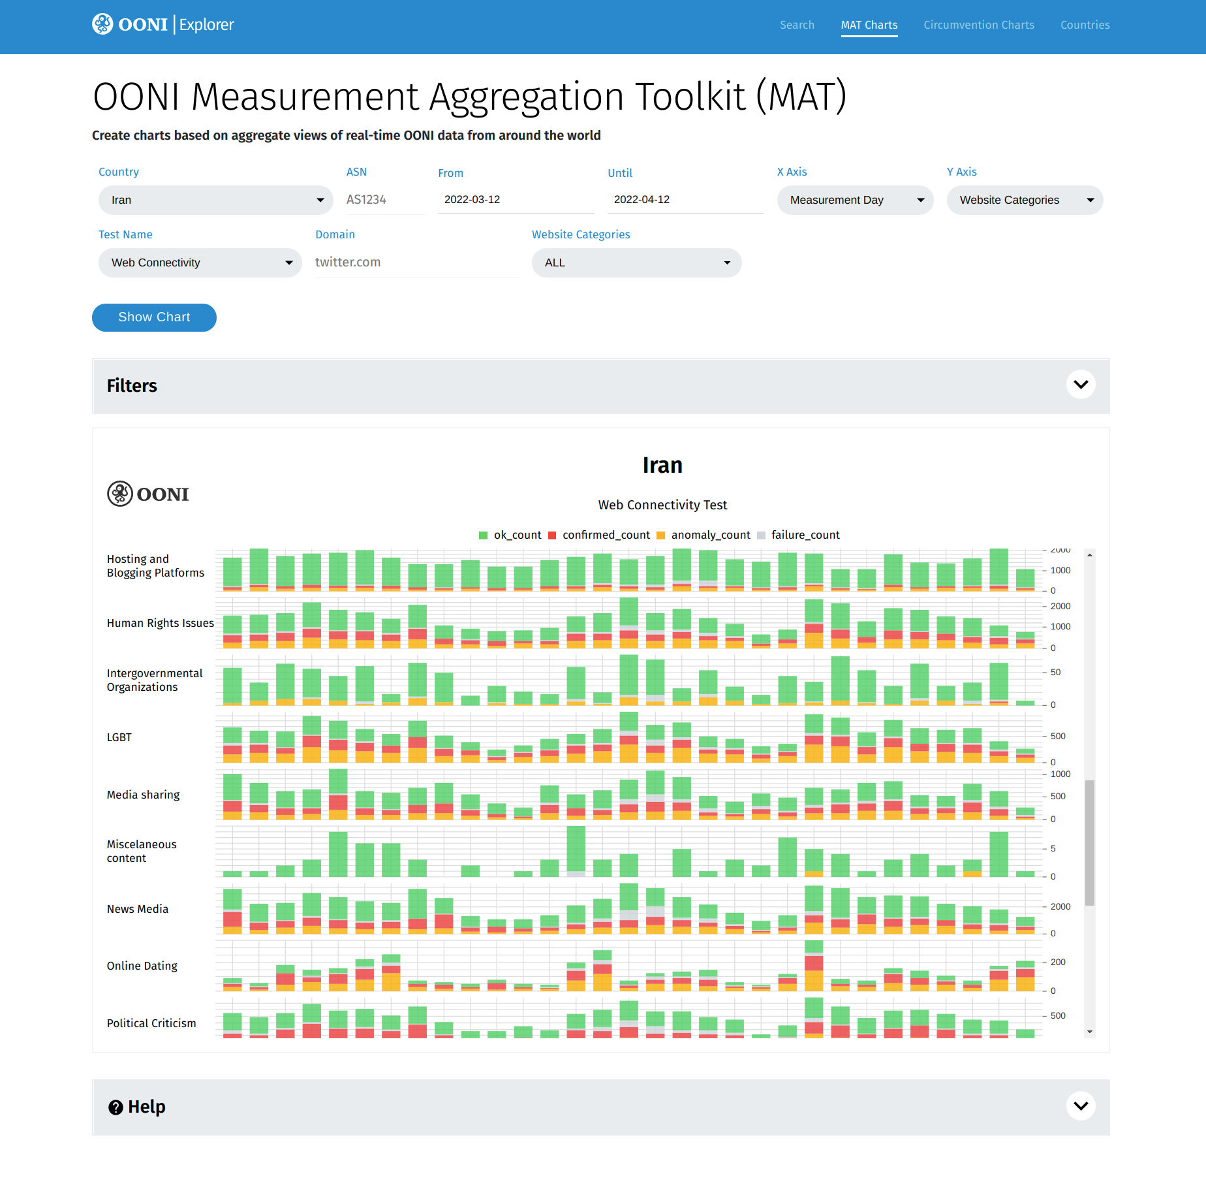The width and height of the screenshot is (1206, 1193).
Task: Open the Search navigation link
Action: coord(797,25)
